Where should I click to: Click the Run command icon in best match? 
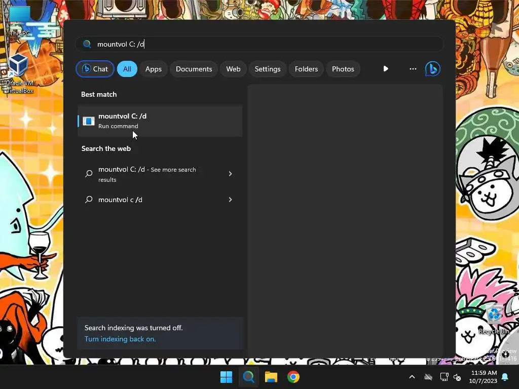pyautogui.click(x=88, y=121)
